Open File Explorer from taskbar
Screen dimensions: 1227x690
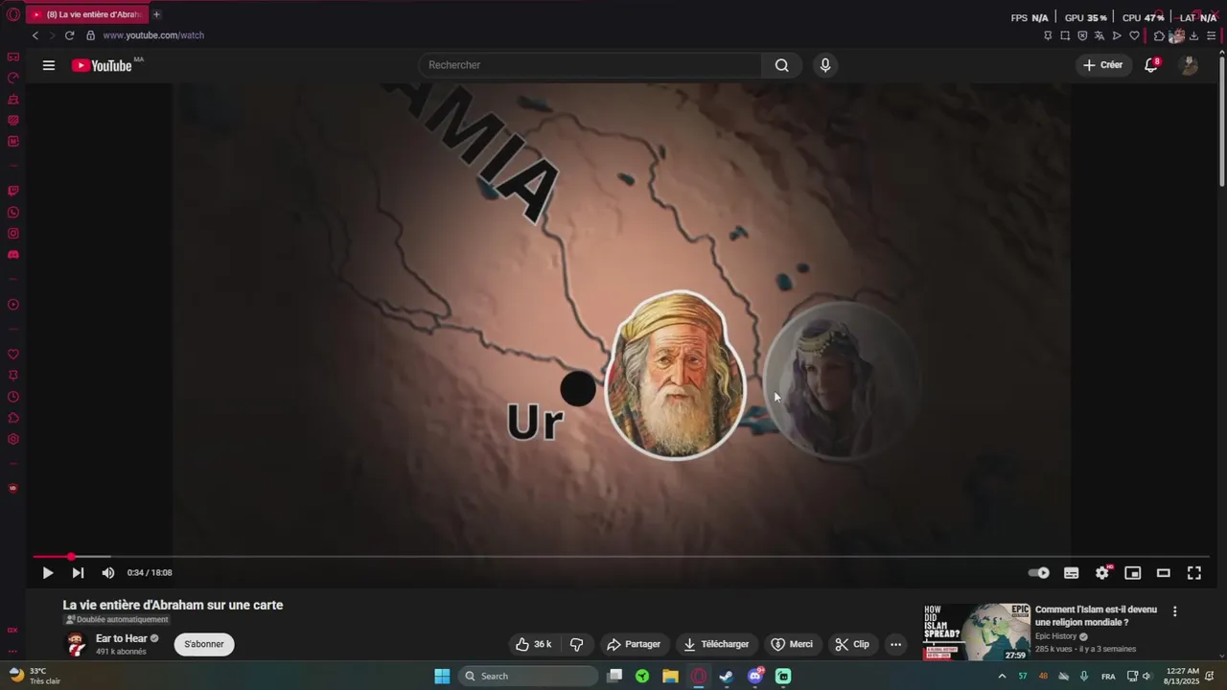[x=670, y=676]
